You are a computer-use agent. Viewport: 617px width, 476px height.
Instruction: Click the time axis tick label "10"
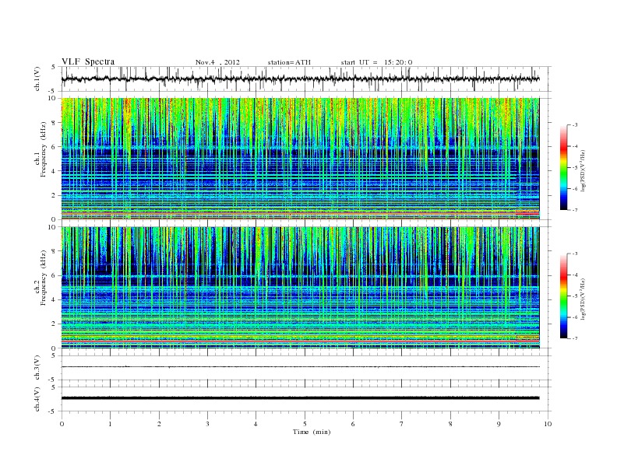coord(548,424)
